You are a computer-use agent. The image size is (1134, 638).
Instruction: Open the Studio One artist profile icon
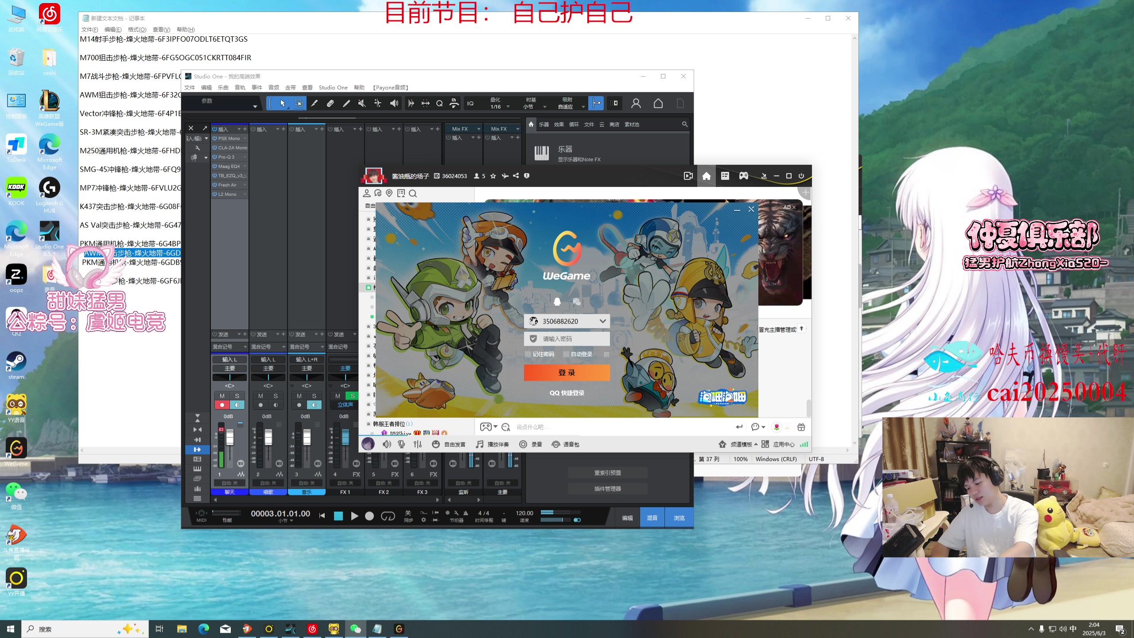tap(636, 103)
